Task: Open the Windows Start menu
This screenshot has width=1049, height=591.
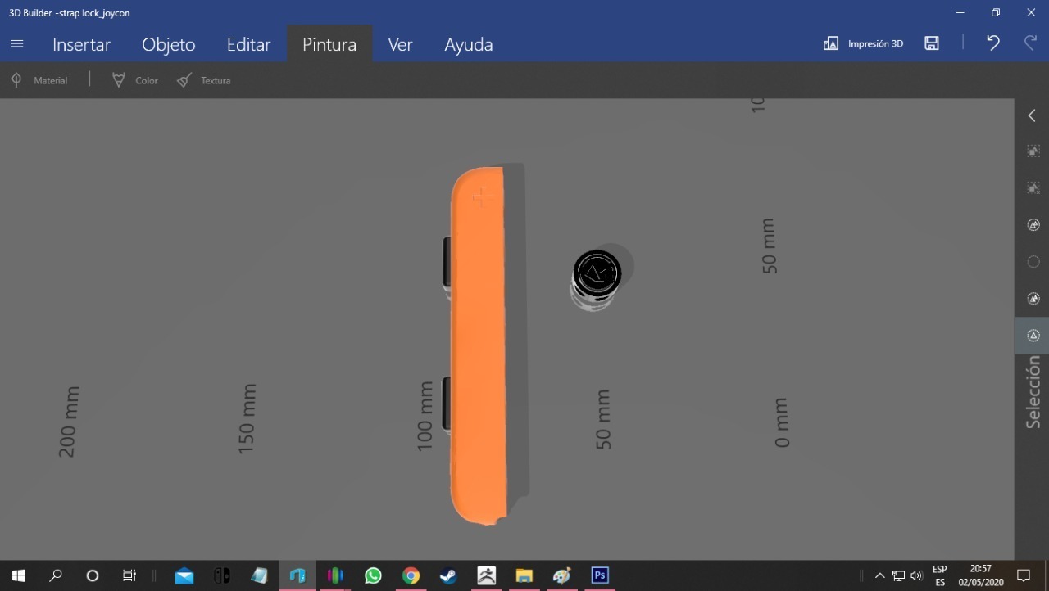Action: pyautogui.click(x=18, y=575)
